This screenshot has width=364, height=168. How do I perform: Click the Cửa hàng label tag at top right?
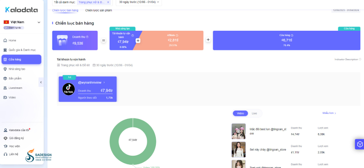(349, 29)
